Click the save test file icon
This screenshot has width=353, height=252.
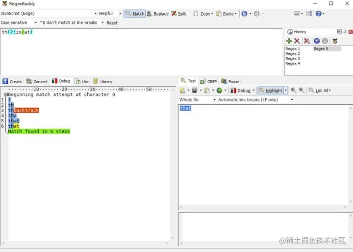pos(195,91)
